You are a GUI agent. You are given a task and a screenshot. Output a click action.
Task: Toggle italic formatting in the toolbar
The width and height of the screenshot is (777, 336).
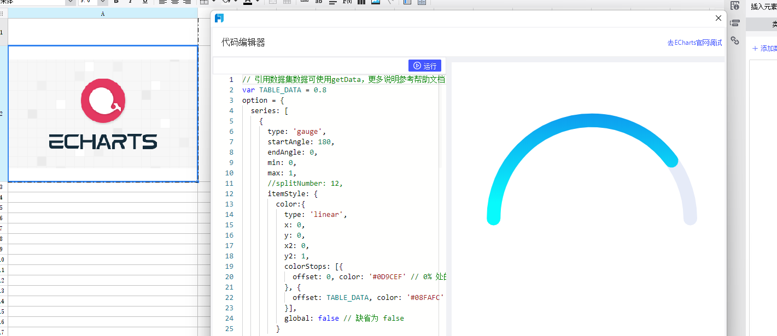tap(130, 2)
